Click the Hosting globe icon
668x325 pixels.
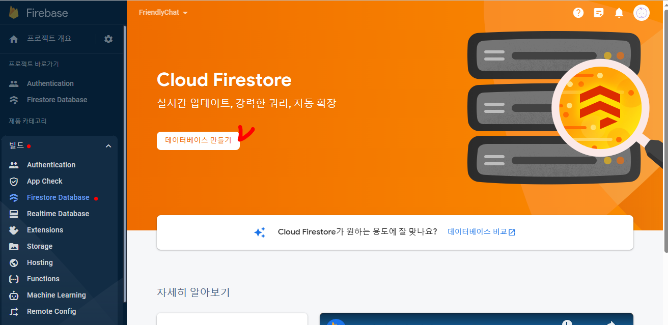click(x=14, y=262)
